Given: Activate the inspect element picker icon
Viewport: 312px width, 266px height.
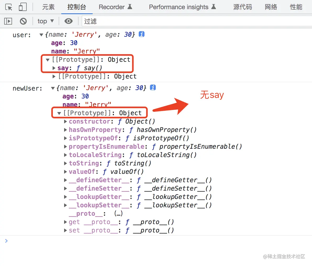Looking at the screenshot, I should (x=9, y=7).
